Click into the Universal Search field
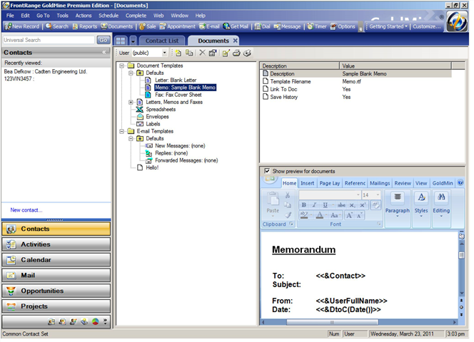The height and width of the screenshot is (342, 474). (x=48, y=40)
